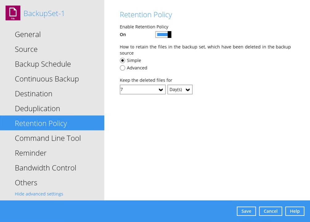Screen dimensions: 310x222
Task: Open the General settings page
Action: coord(27,35)
